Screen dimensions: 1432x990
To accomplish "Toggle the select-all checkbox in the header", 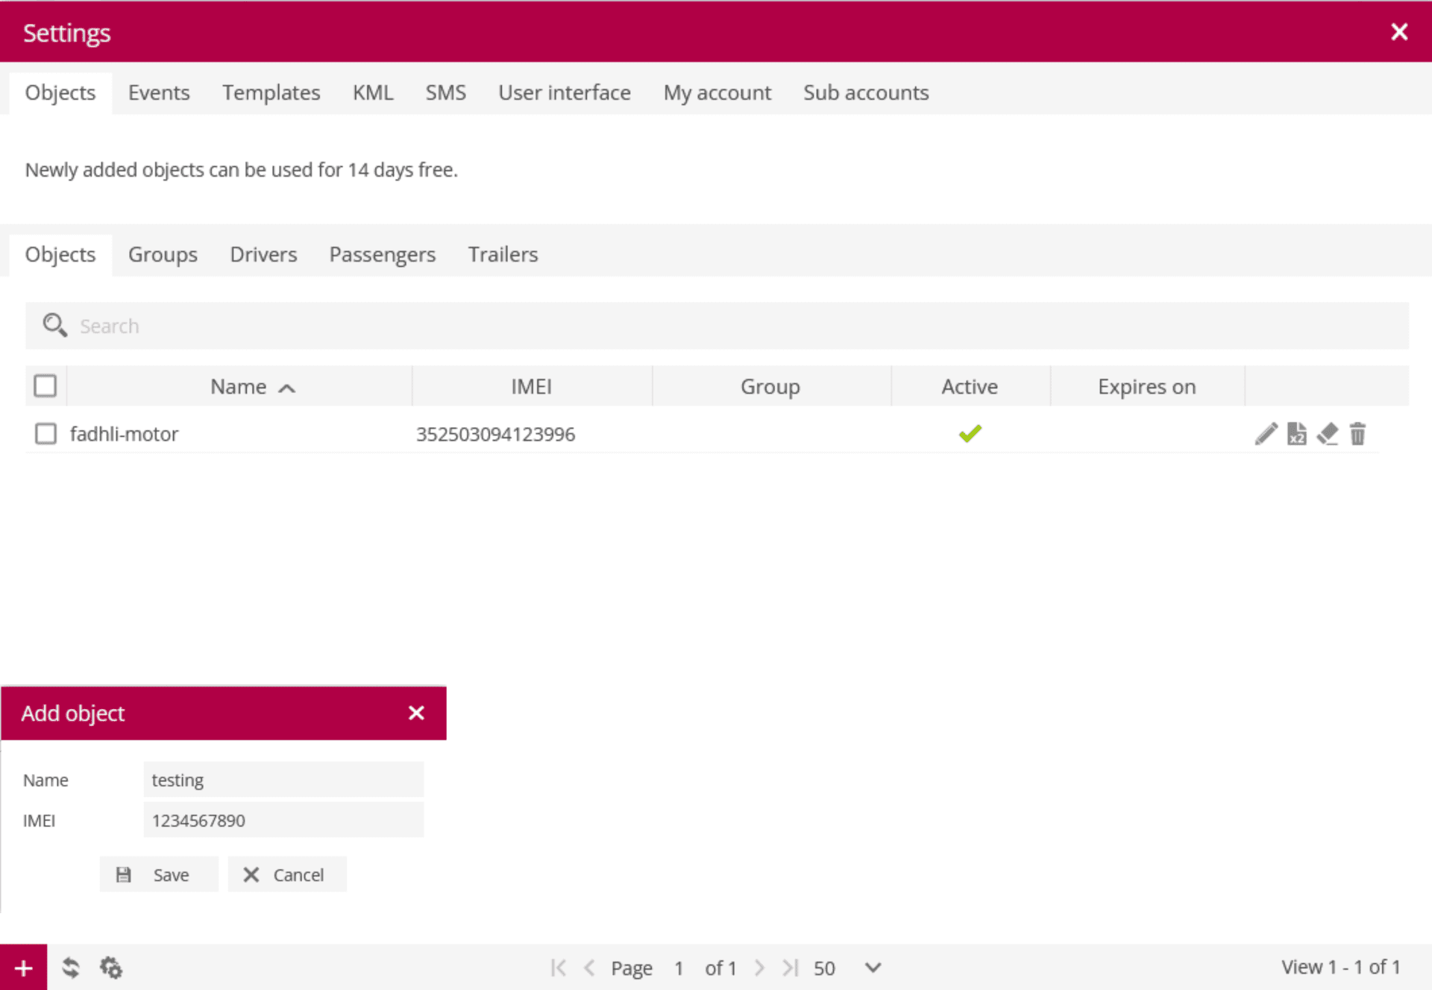I will coord(45,385).
